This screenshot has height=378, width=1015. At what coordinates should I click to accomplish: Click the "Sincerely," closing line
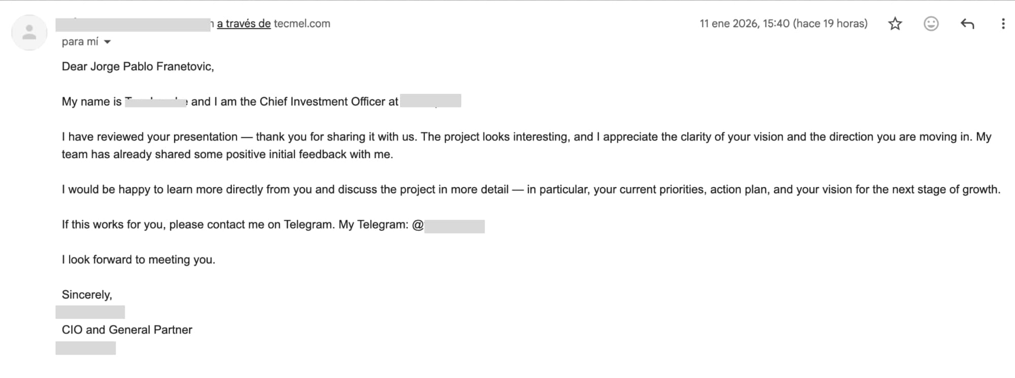pos(87,295)
